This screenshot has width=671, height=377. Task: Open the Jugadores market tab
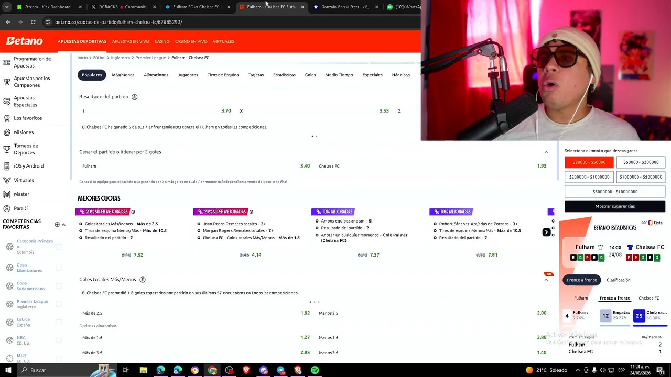tap(188, 75)
